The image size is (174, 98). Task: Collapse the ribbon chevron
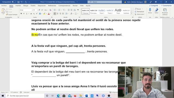(x=172, y=17)
